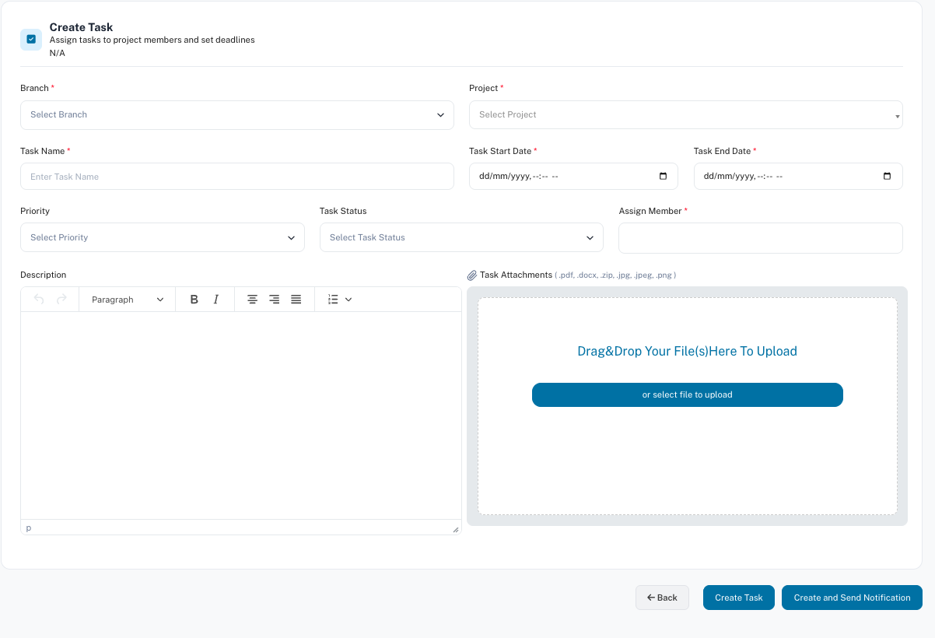Open the Paragraph style dropdown
935x638 pixels.
tap(128, 300)
